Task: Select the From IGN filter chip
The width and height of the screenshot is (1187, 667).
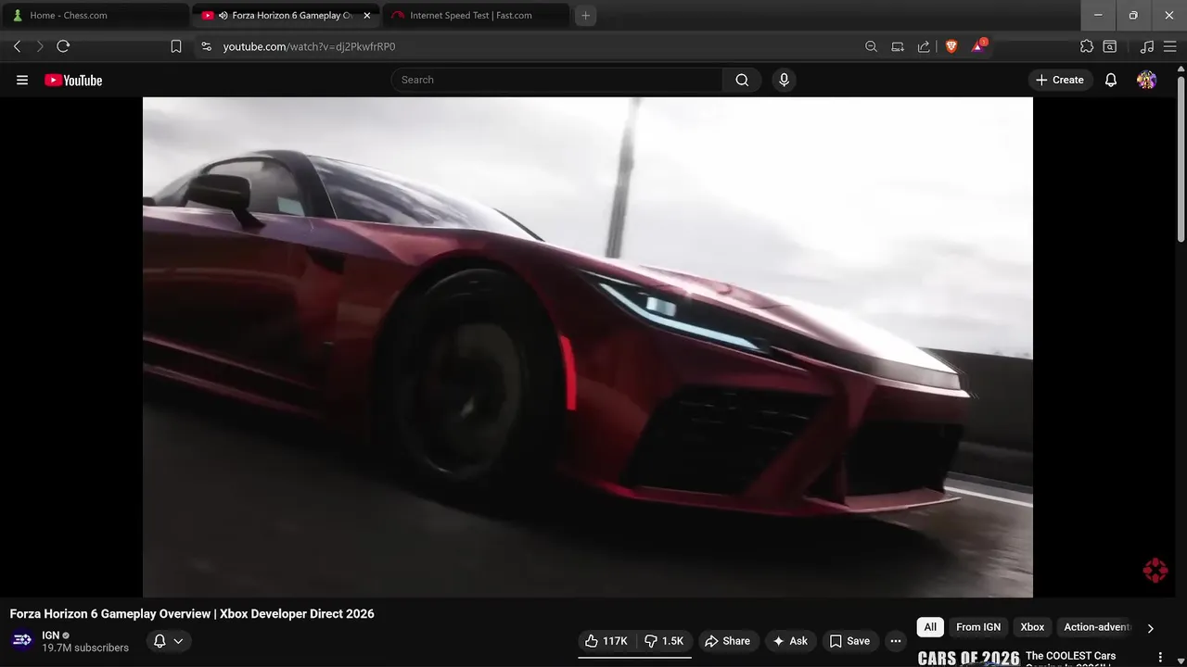Action: click(x=978, y=627)
